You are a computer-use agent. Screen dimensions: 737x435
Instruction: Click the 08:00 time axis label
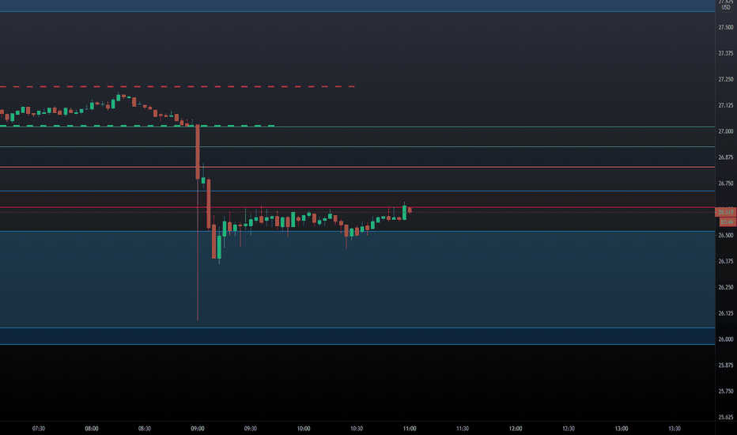click(x=92, y=429)
